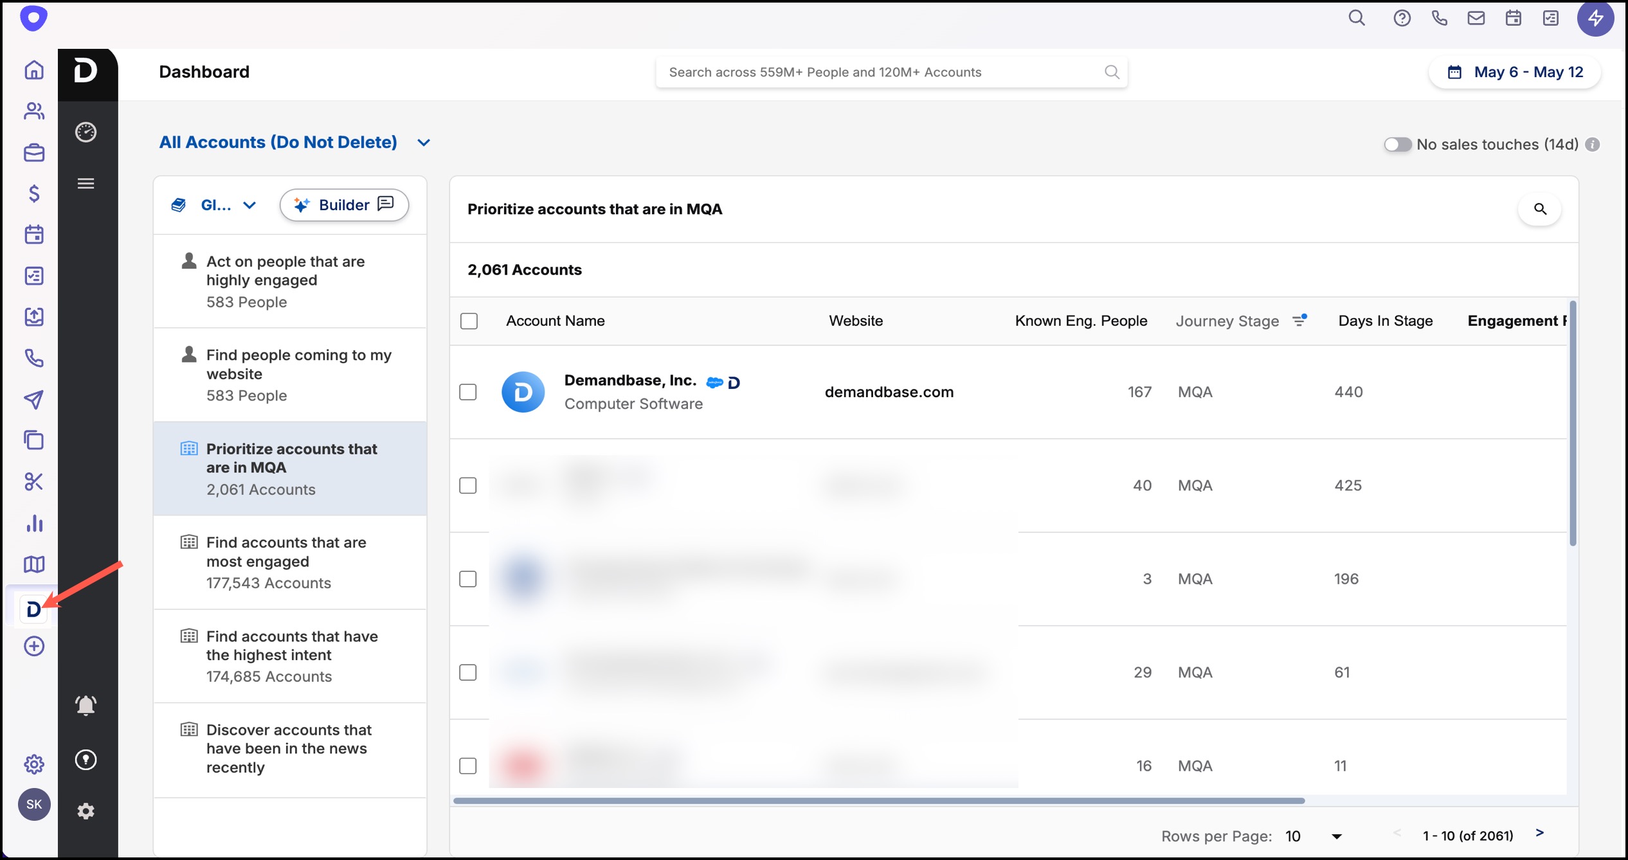Open the sidebar calendar icon
Viewport: 1628px width, 860px height.
coord(34,235)
